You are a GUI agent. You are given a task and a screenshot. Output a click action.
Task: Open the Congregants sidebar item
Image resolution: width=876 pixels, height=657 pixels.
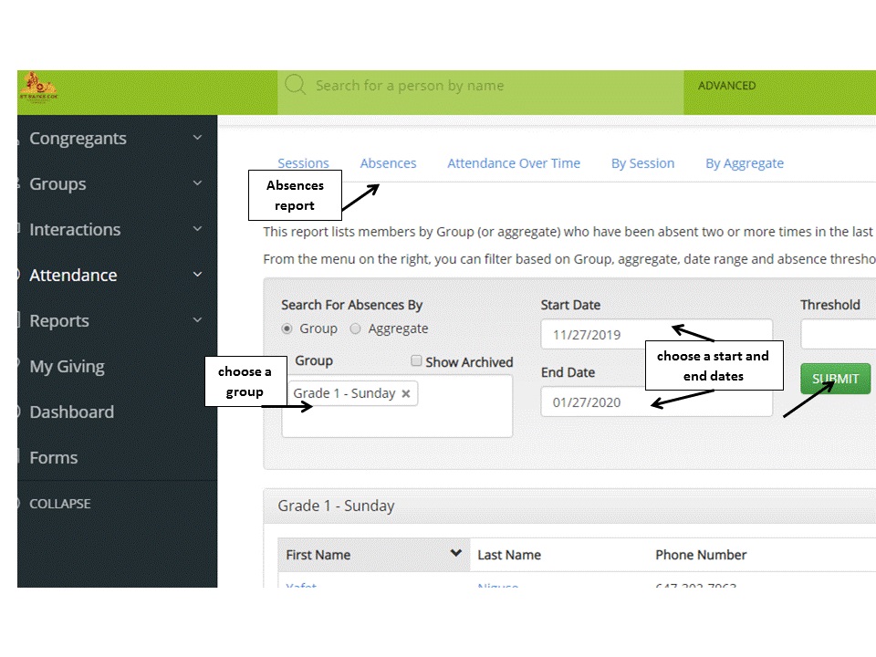point(78,138)
